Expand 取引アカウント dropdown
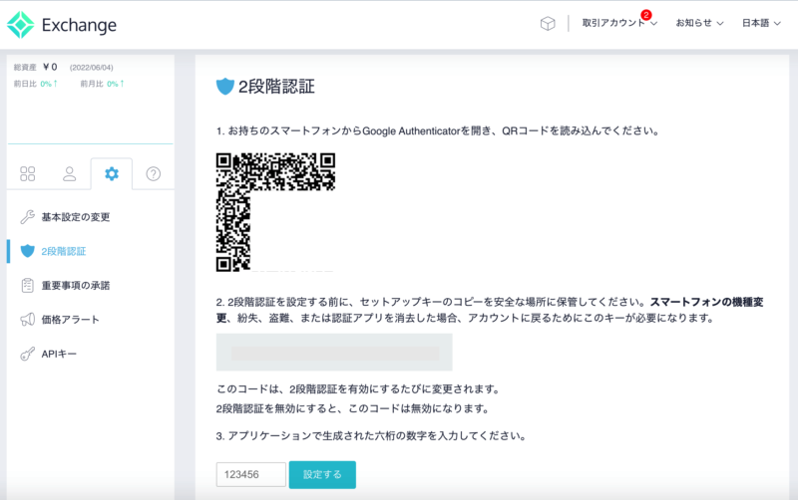 pos(619,23)
